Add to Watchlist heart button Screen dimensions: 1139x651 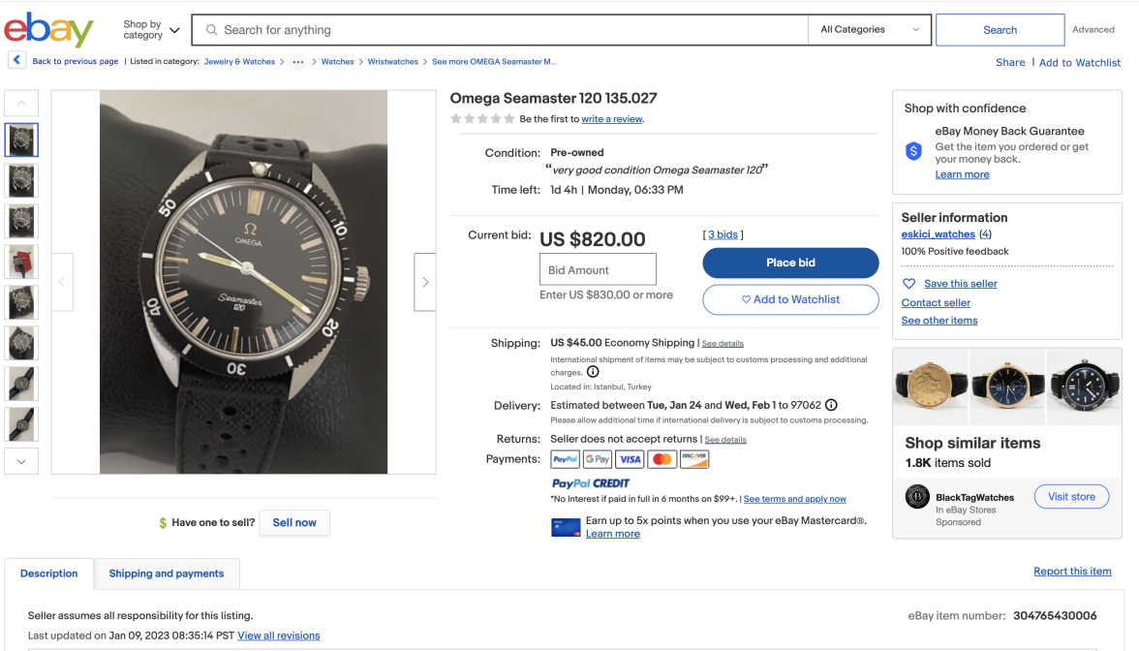click(790, 299)
